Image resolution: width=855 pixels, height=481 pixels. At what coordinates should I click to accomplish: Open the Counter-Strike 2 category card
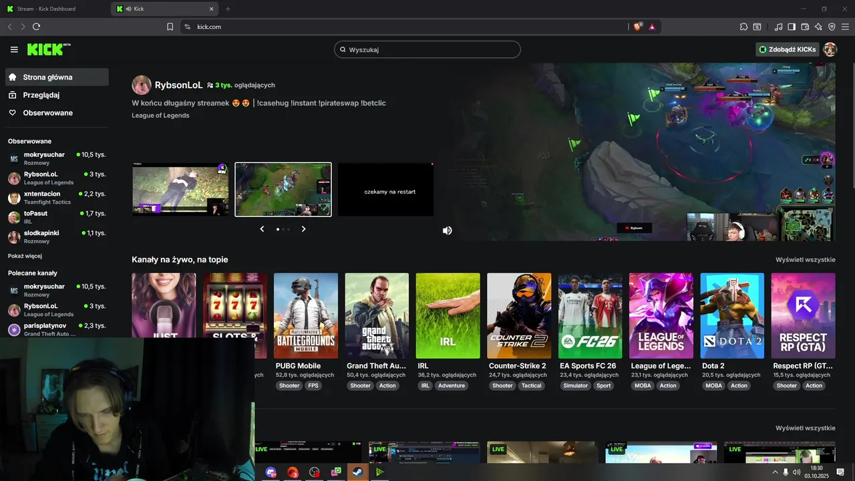click(x=519, y=315)
